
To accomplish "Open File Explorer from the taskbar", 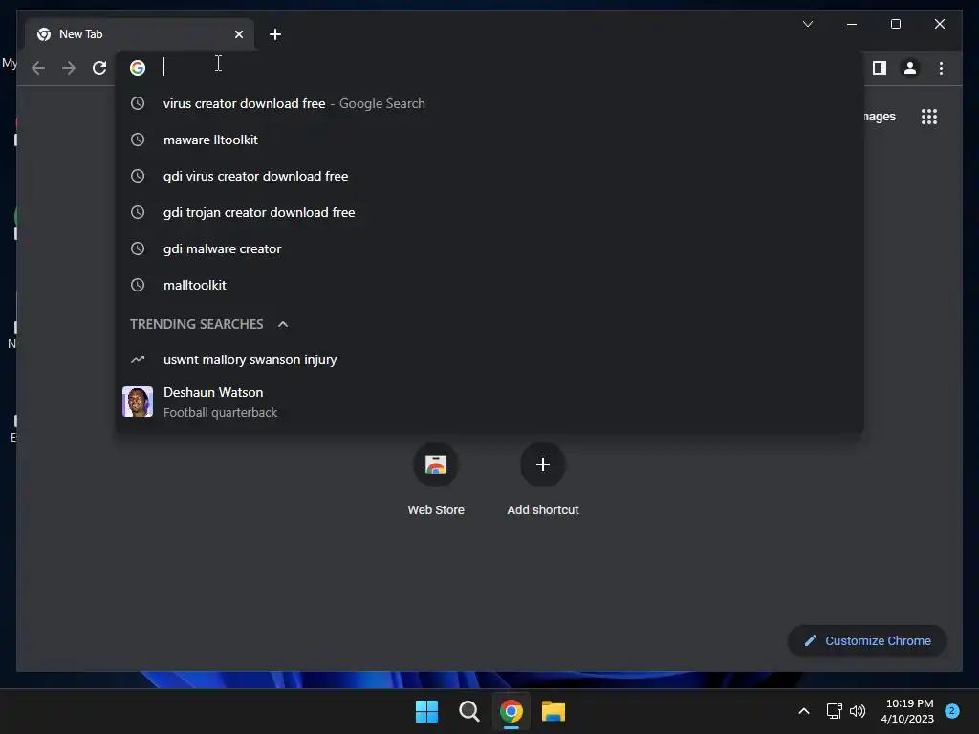I will 554,711.
